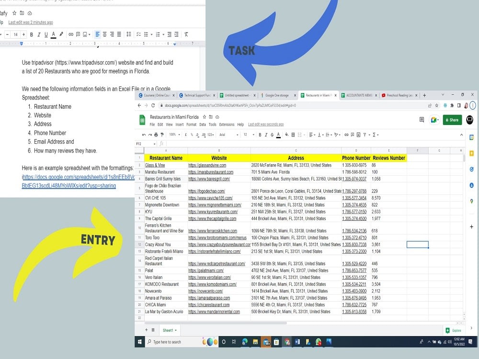Select the Paint format tool in Sheets
The width and height of the screenshot is (479, 359).
162,135
